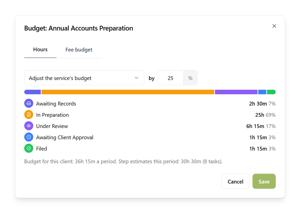Click the percentage input showing 25
Viewport: 300px width, 213px height.
[x=170, y=78]
